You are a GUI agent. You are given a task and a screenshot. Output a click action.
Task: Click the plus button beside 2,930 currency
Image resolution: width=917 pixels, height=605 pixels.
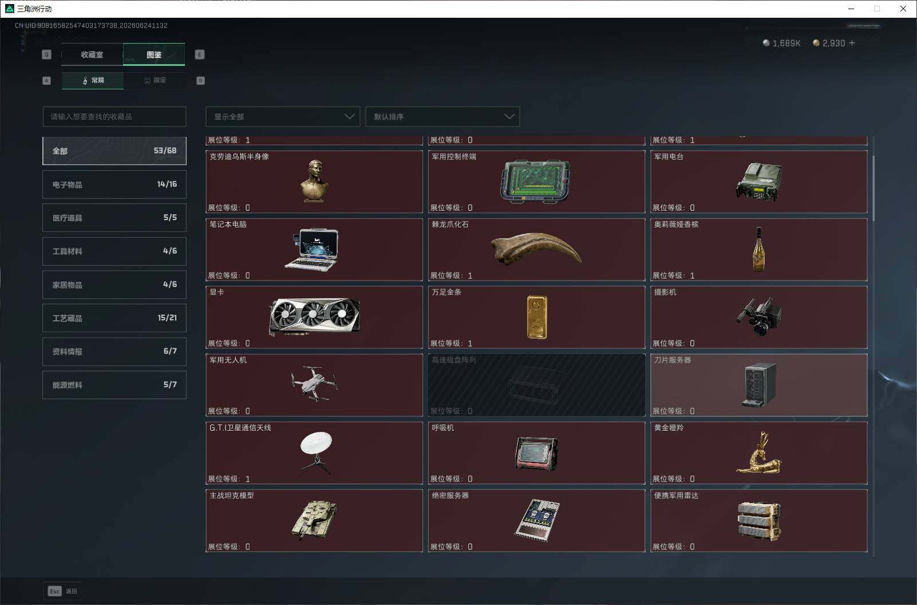click(x=852, y=43)
